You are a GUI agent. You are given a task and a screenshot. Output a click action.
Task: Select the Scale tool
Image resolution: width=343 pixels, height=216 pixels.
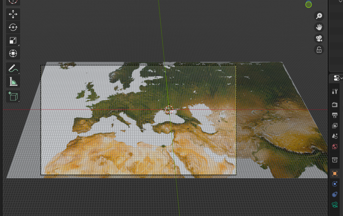point(13,40)
